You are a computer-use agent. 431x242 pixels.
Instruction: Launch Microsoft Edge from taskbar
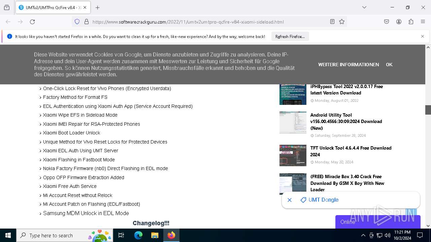[x=138, y=235]
